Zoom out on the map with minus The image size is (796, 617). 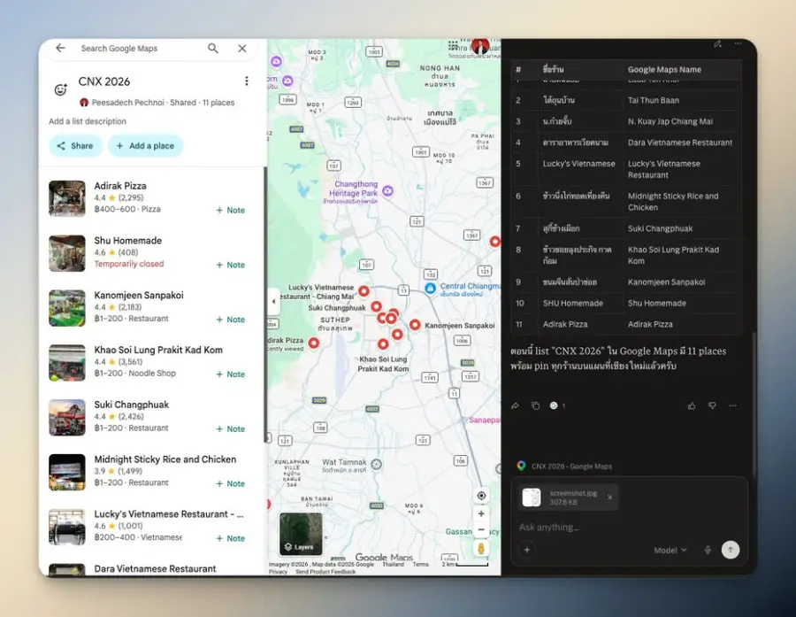(x=481, y=529)
